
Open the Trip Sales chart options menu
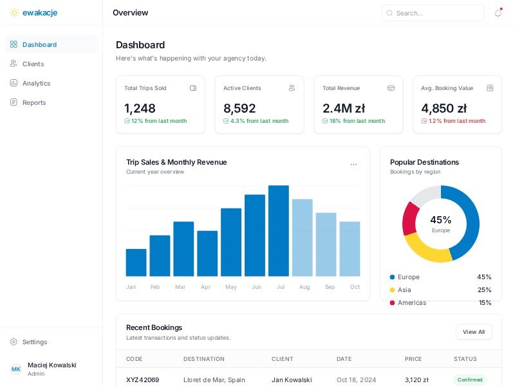click(x=353, y=165)
